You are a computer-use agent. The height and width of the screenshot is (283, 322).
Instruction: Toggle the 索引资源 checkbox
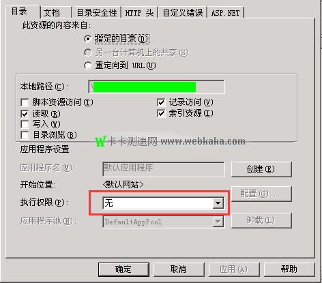point(161,113)
